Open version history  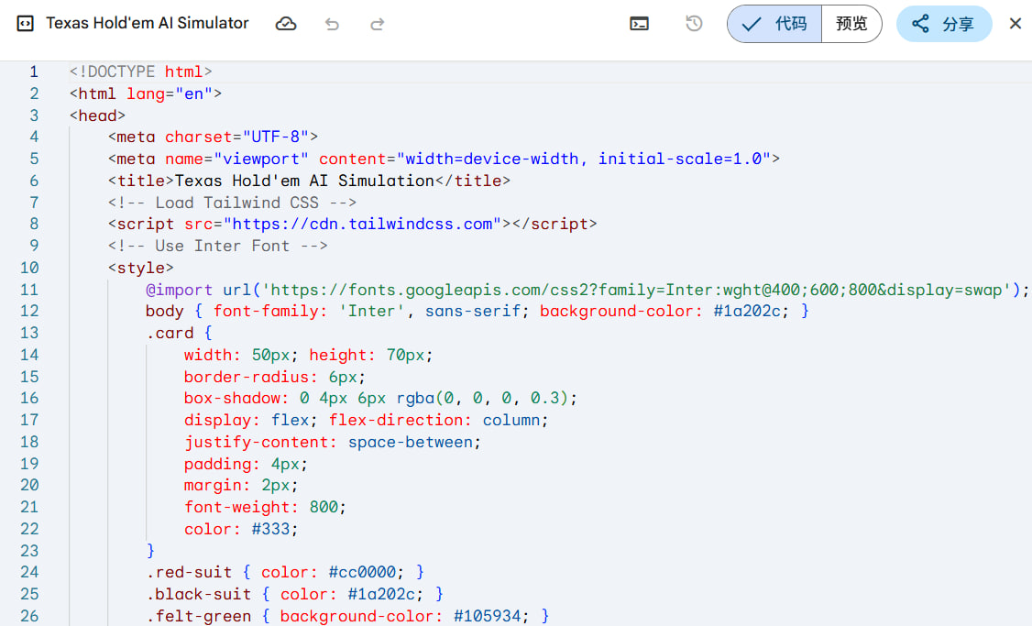click(x=694, y=24)
